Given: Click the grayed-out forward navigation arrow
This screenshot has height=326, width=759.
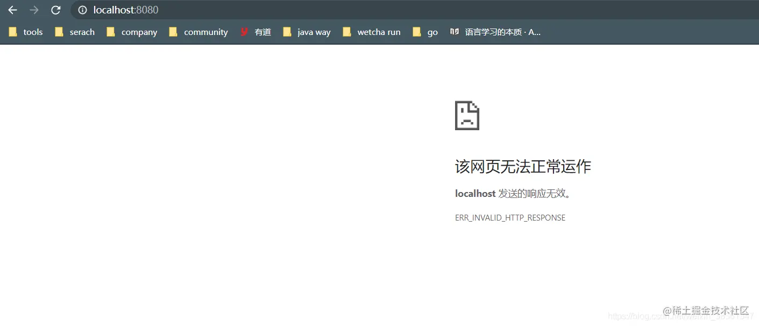Looking at the screenshot, I should coord(34,10).
